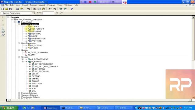This screenshot has width=195, height=110.
Task: Select the DESFORMAT parameter
Action: (x=38, y=29)
